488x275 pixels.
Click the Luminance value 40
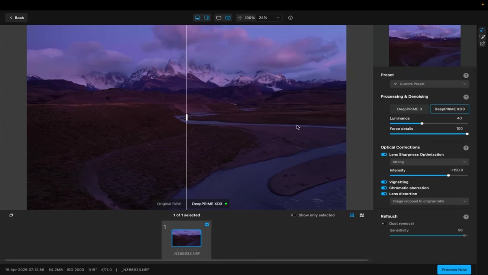[460, 118]
